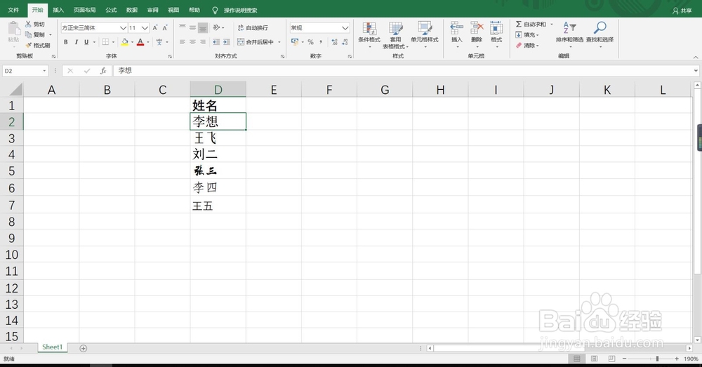Click the insert function fx button

coord(103,71)
